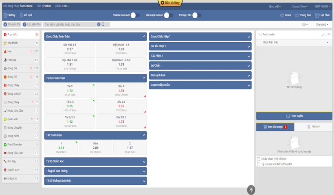Open EU odds format dropdown
The width and height of the screenshot is (334, 195).
click(x=305, y=24)
